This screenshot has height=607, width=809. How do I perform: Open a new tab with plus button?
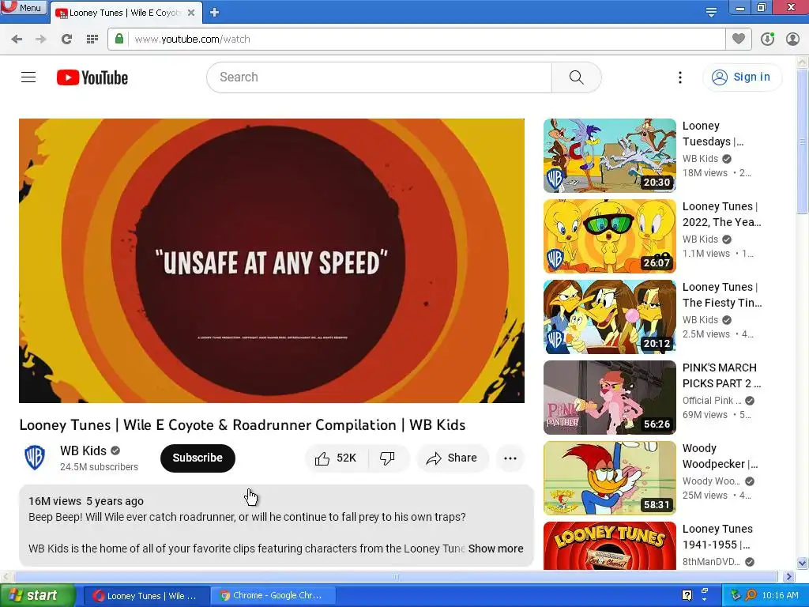(x=215, y=13)
